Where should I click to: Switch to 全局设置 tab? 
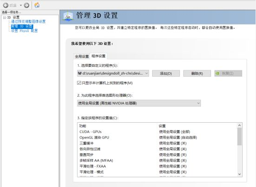click(82, 56)
